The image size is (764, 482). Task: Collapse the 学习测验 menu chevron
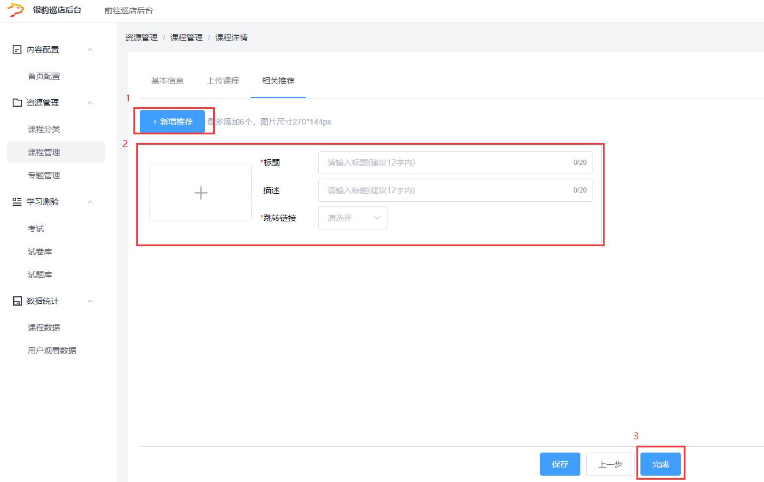click(90, 202)
